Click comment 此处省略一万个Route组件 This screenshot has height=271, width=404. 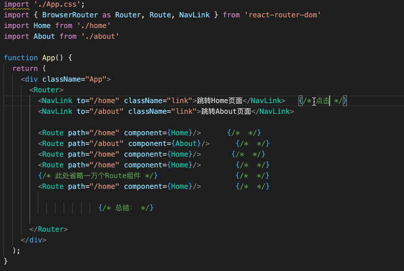click(98, 176)
